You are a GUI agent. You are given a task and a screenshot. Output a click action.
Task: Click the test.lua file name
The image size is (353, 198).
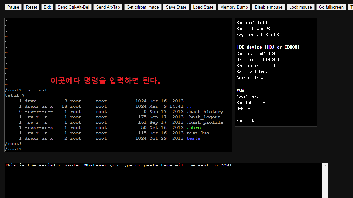pyautogui.click(x=198, y=133)
